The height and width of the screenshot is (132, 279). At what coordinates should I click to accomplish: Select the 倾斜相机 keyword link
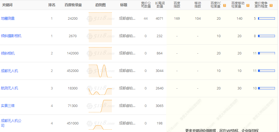pyautogui.click(x=8, y=53)
